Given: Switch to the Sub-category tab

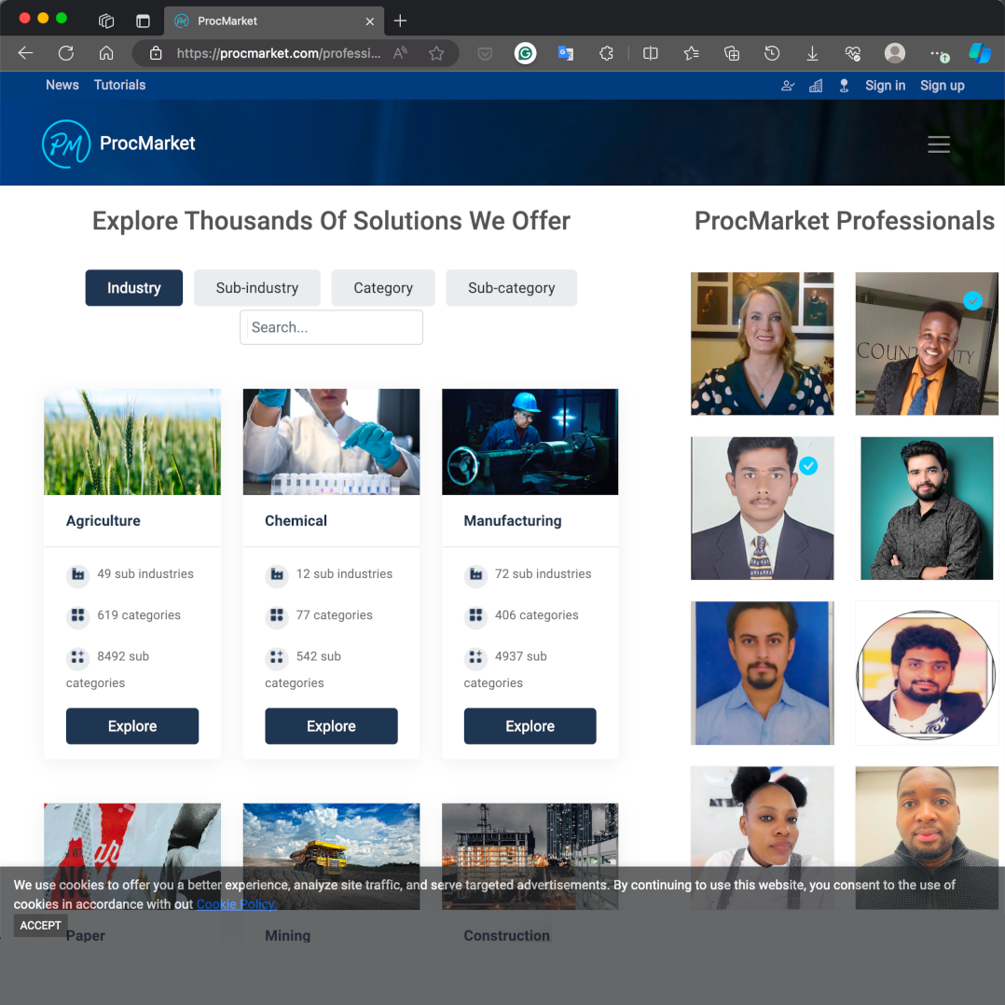Looking at the screenshot, I should coord(512,288).
